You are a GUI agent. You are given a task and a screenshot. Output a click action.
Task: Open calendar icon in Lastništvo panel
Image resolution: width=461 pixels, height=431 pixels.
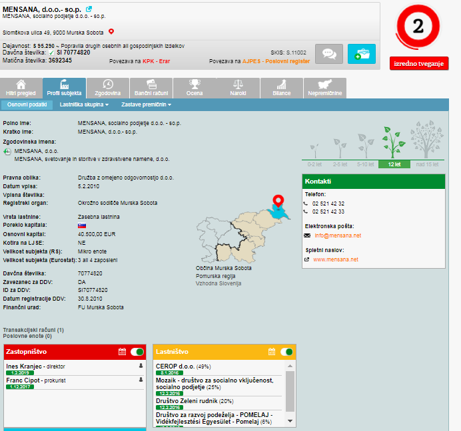272,352
